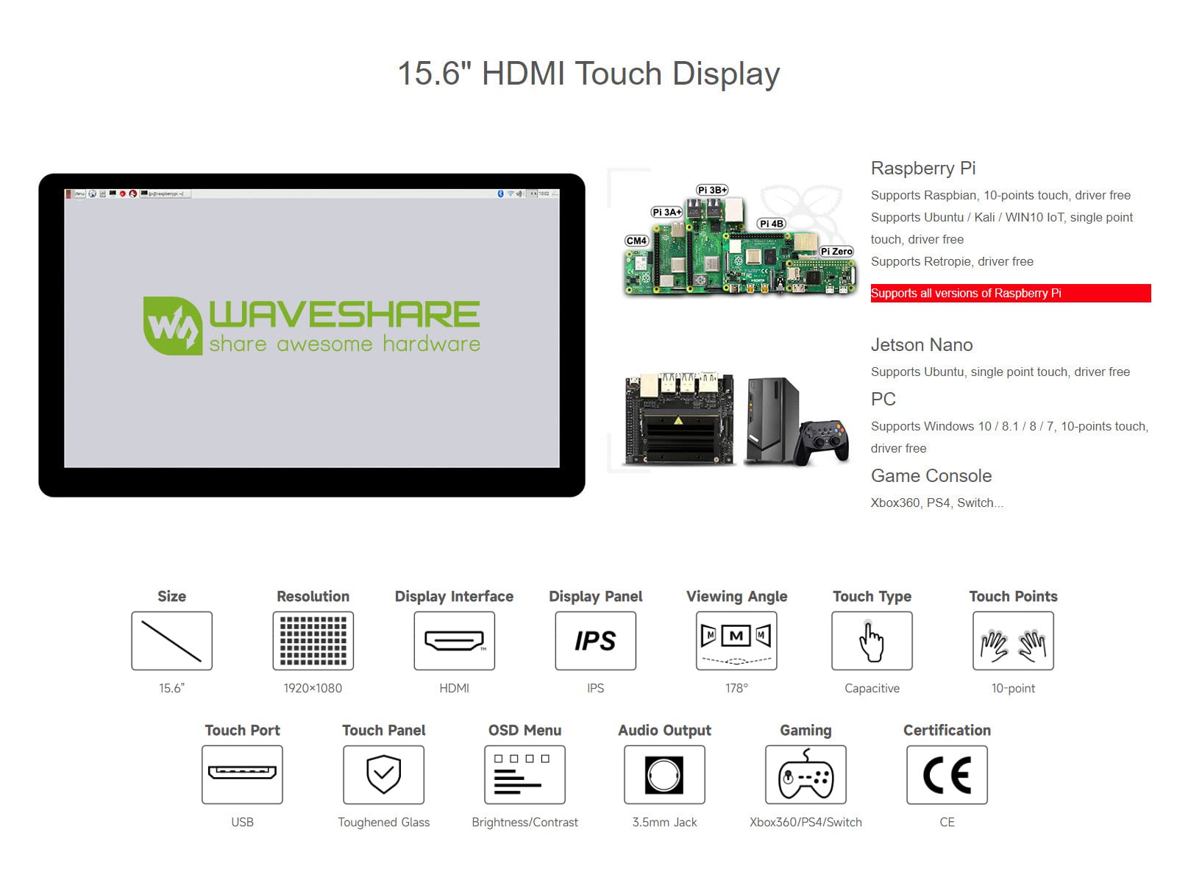Click the clock in the Pi taskbar

click(544, 194)
